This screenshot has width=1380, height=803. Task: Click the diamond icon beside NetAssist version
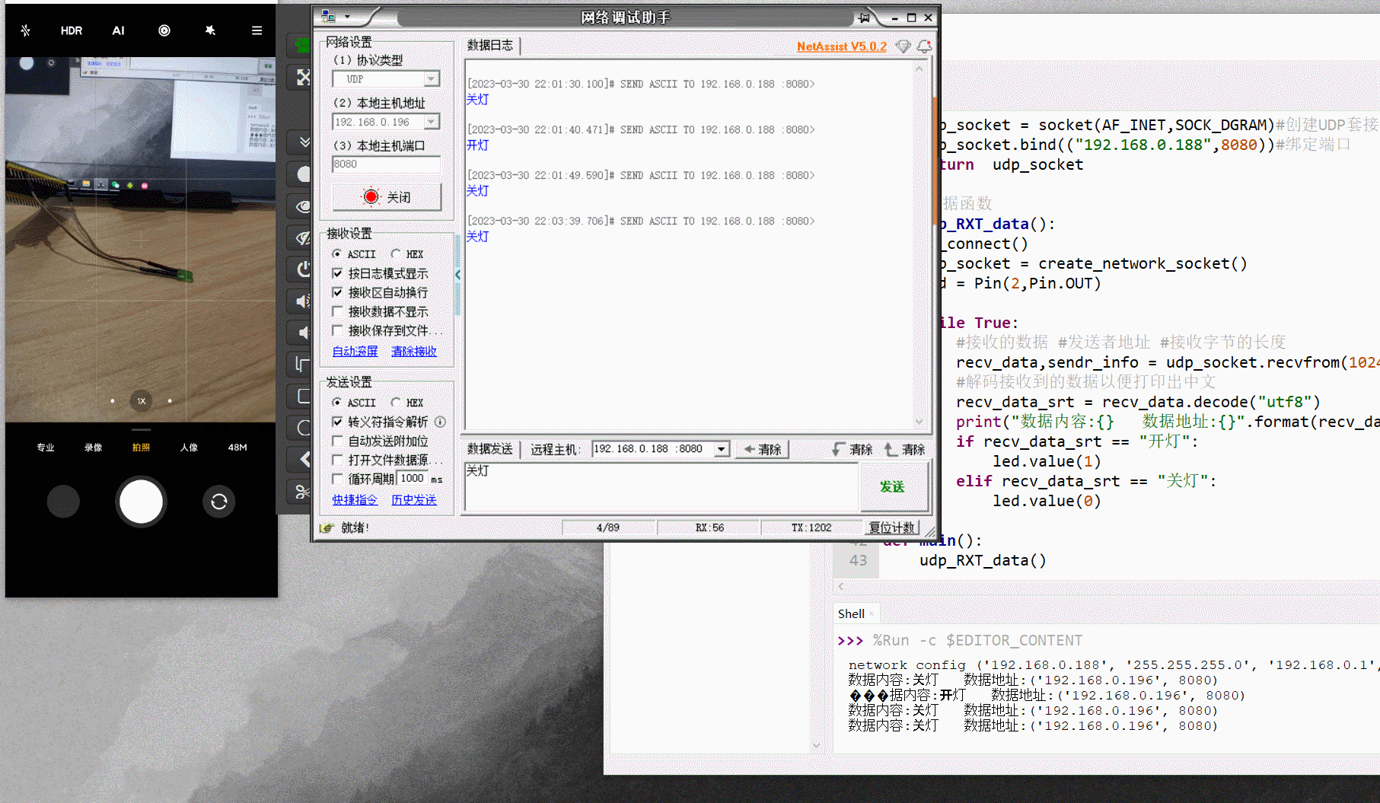(904, 46)
